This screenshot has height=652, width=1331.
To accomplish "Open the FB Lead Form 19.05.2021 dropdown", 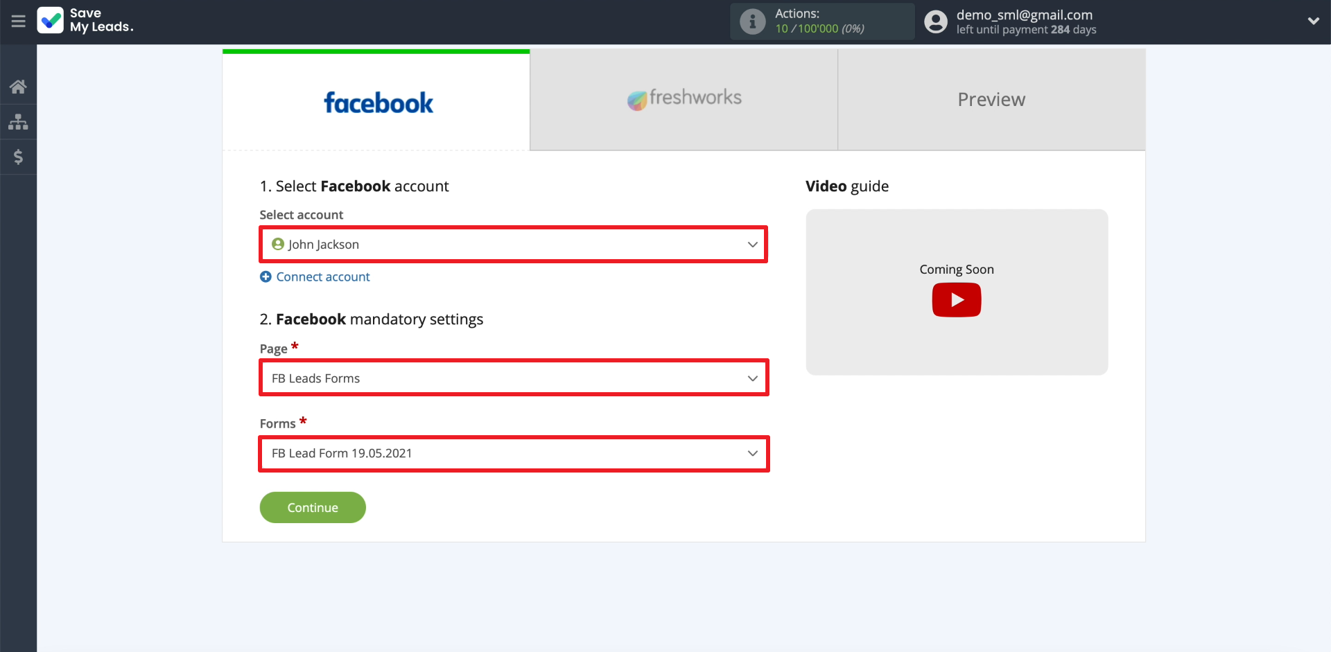I will (514, 454).
